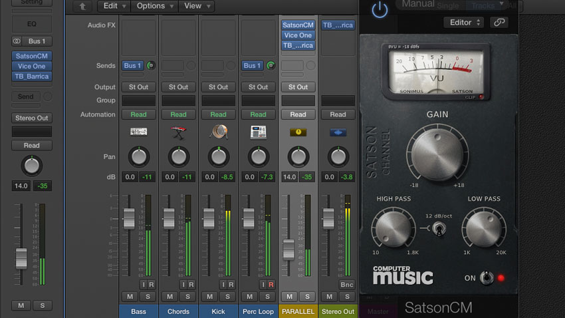
Task: Click the PARALLEL channel empty send knob
Action: pyautogui.click(x=310, y=66)
